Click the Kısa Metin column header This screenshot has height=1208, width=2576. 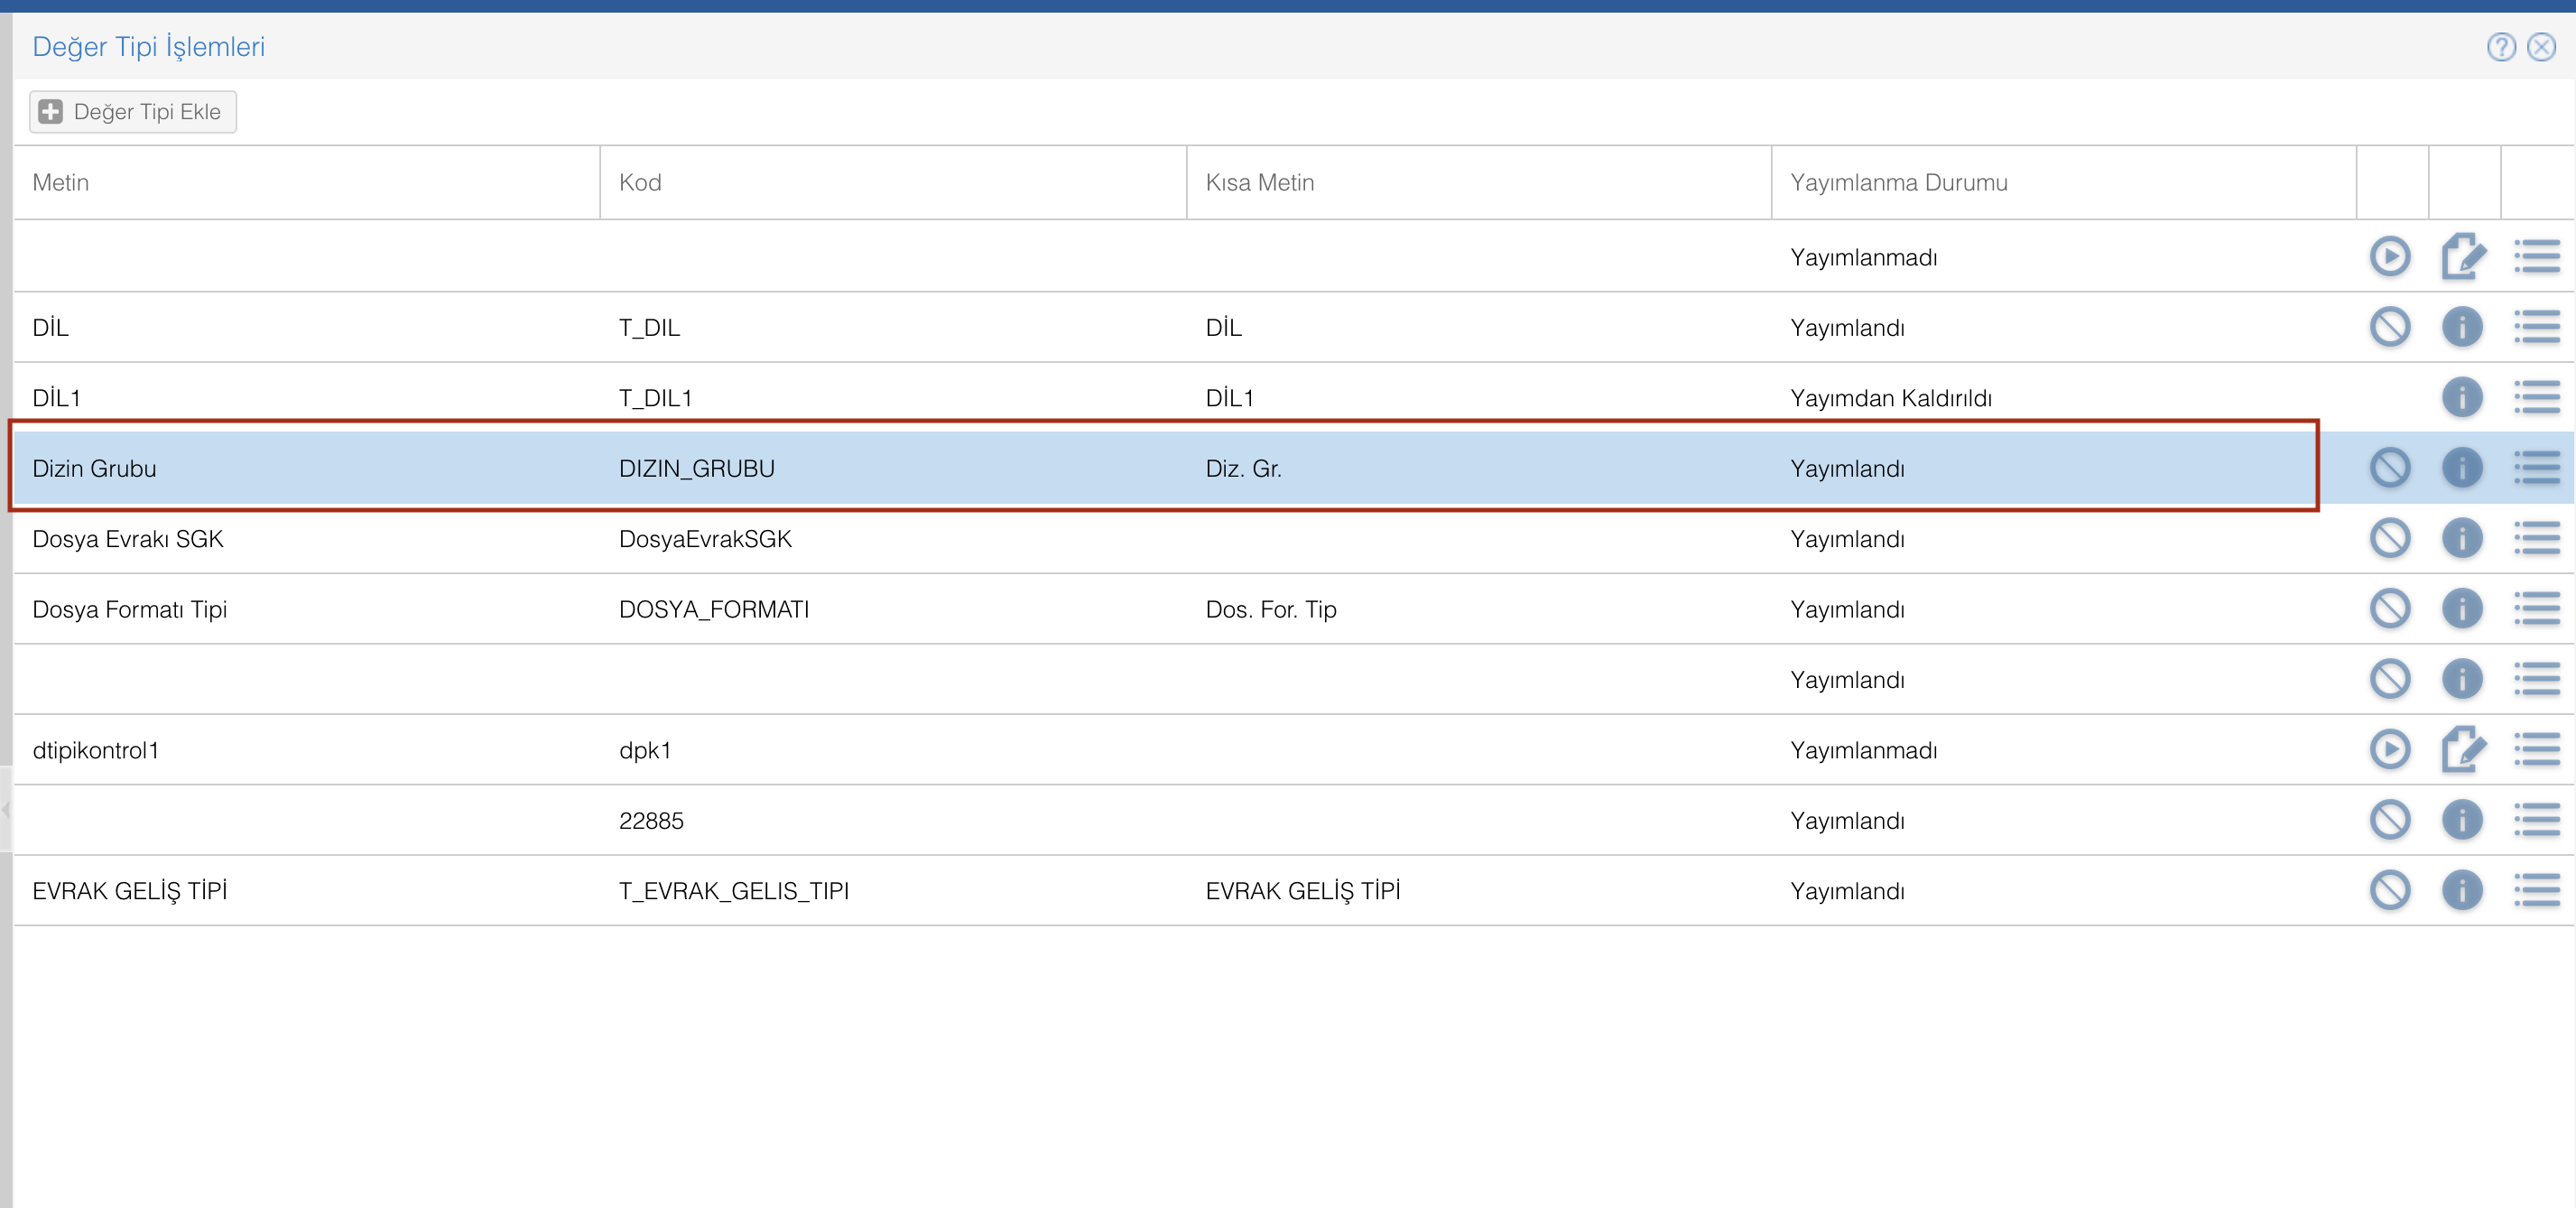[1259, 182]
